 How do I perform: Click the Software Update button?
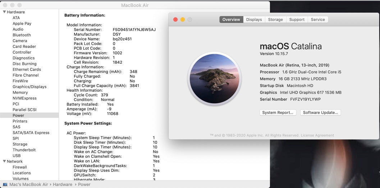point(320,113)
